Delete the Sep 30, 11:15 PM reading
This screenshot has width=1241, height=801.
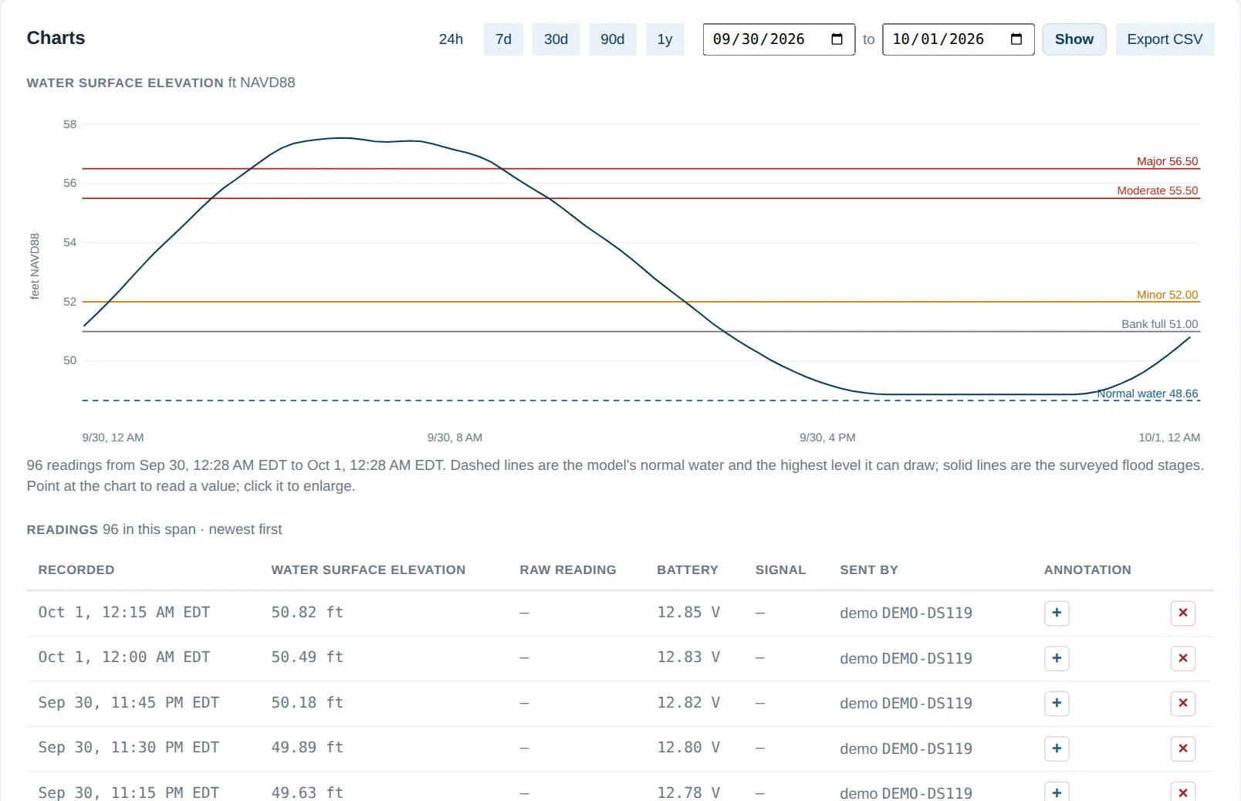[1183, 792]
